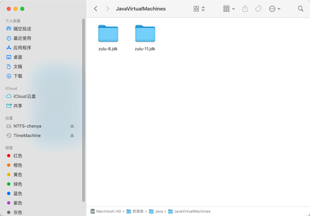Open the Finder search magnifier

(x=301, y=9)
